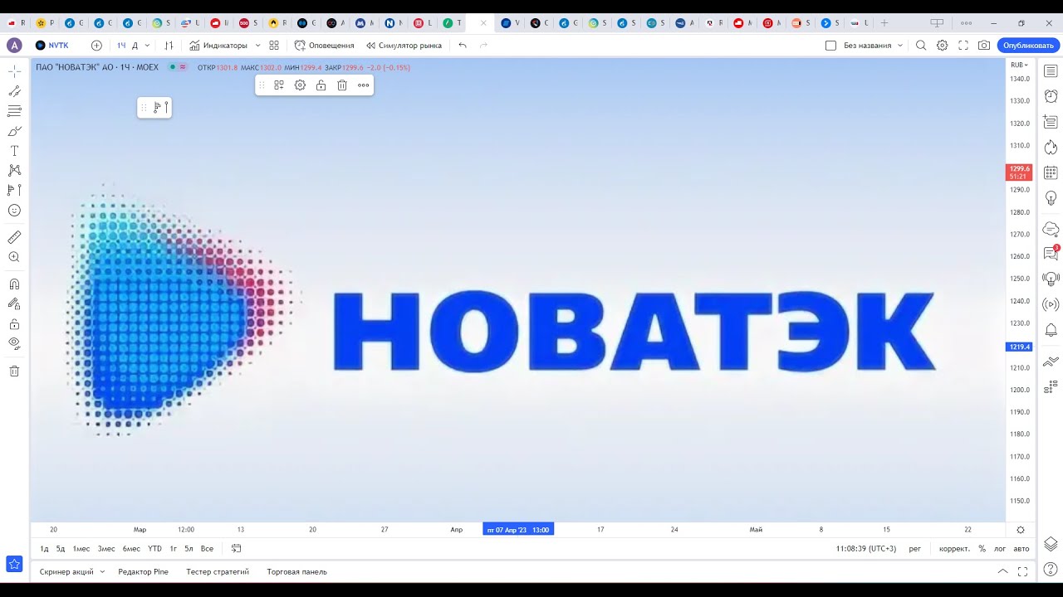This screenshot has height=597, width=1063.
Task: Open the user profile avatar menu
Action: [14, 46]
